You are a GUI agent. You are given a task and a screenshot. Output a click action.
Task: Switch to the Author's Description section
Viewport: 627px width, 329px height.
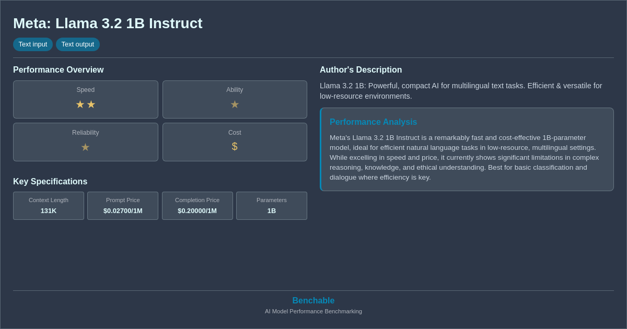click(361, 69)
